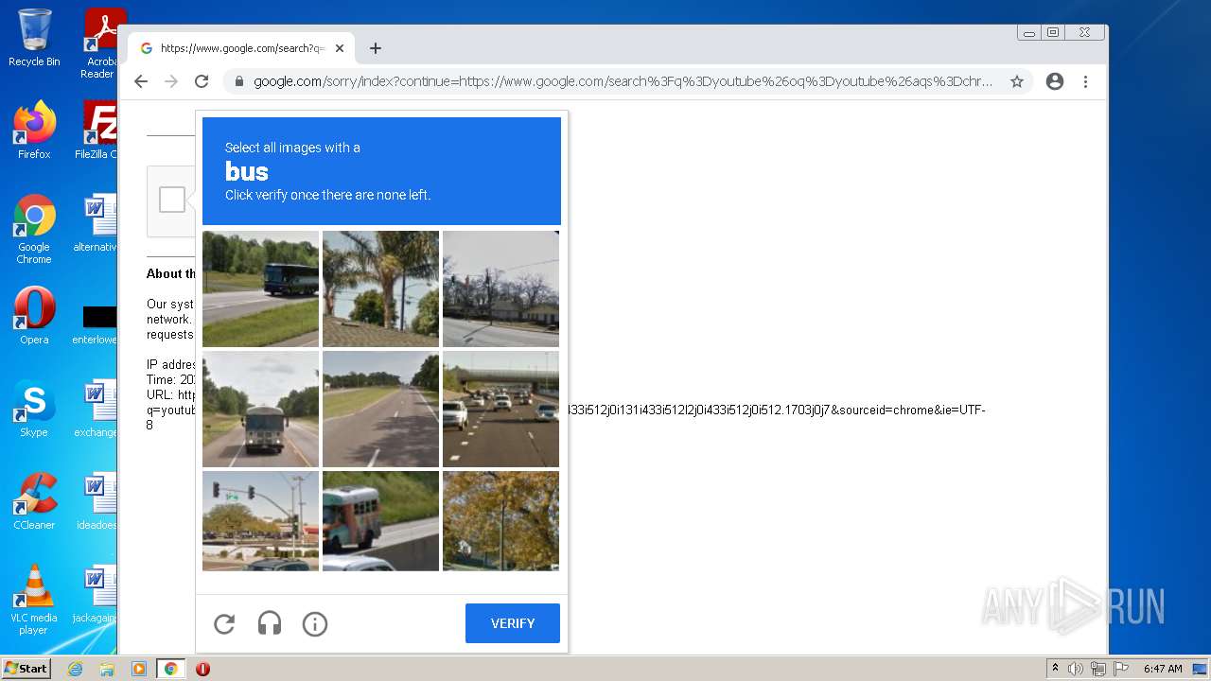The image size is (1211, 681).
Task: Select the tile with traffic under overpass
Action: [x=500, y=409]
